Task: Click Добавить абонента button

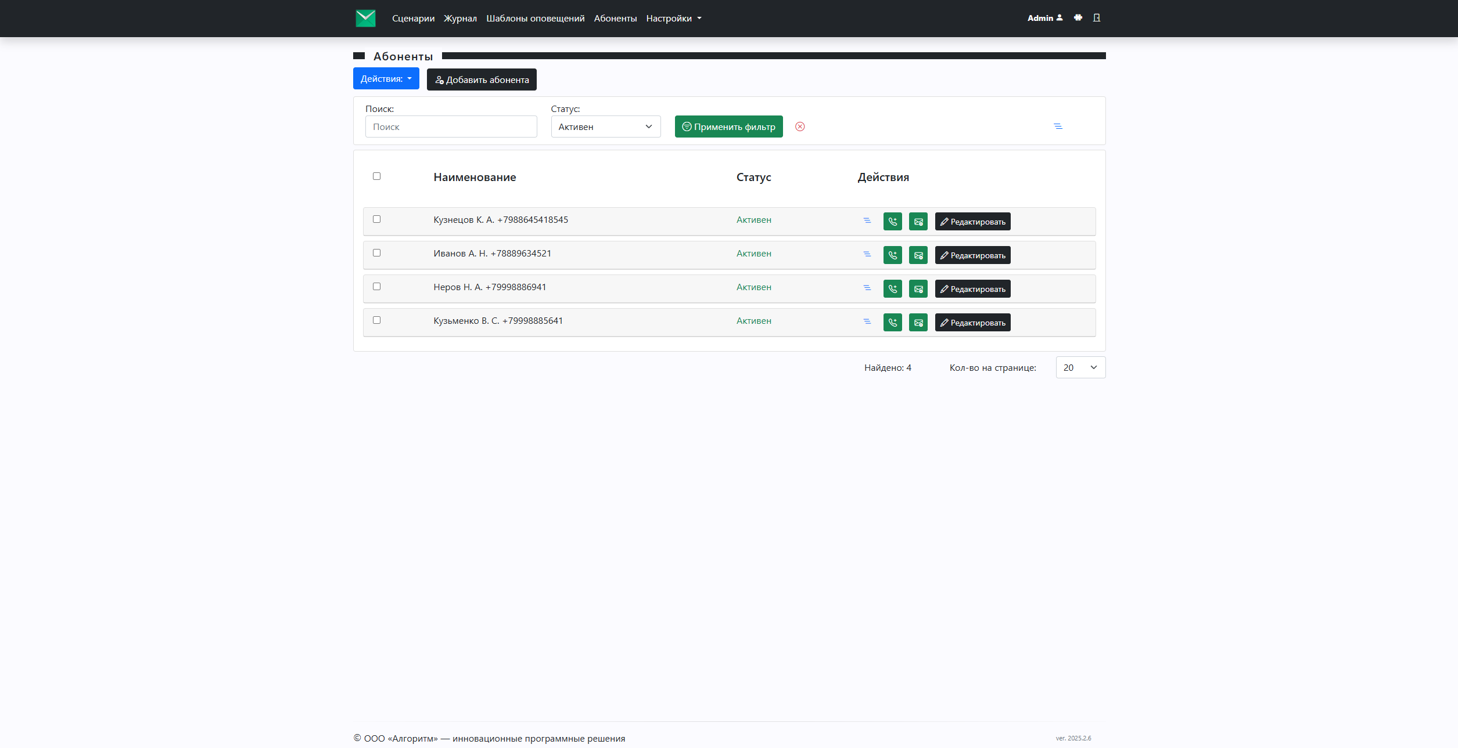Action: click(482, 80)
